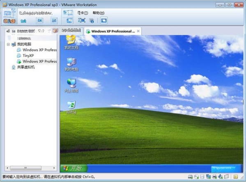
Task: Click the sound card status icon
Action: tap(220, 177)
